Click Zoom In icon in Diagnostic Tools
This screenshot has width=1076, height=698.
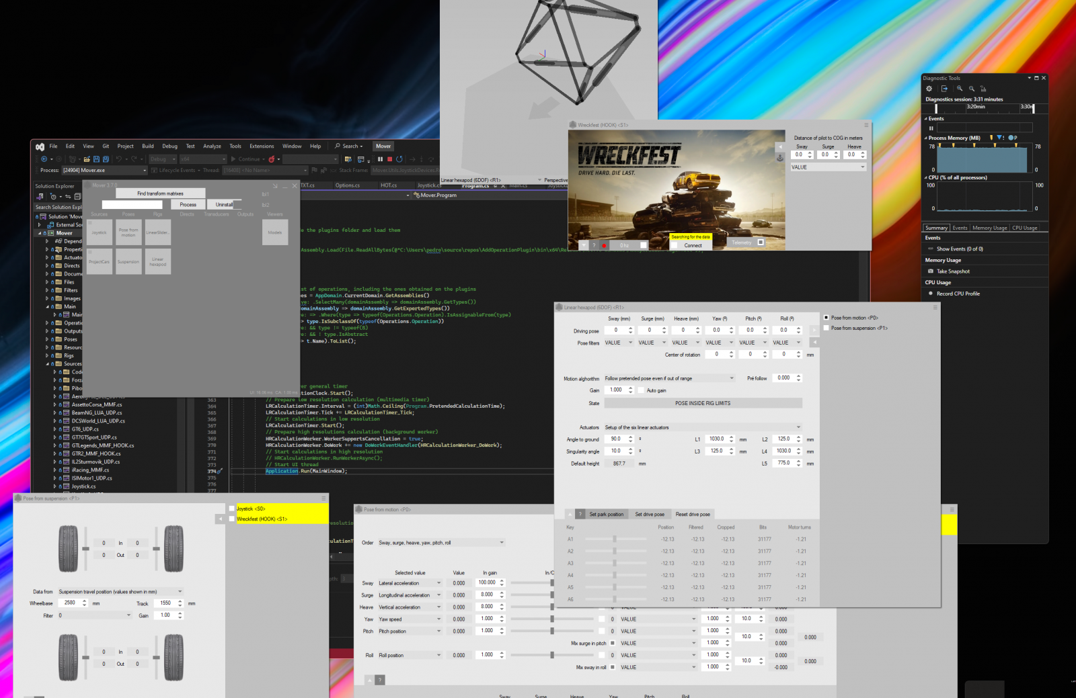click(x=960, y=89)
